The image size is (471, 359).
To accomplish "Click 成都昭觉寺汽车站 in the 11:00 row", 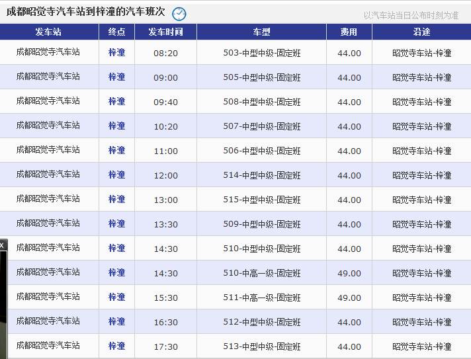I will click(x=48, y=150).
